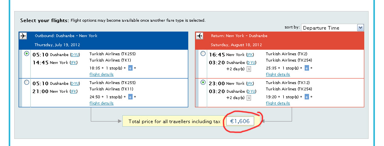Click the outbound airplane icon
Image resolution: width=384 pixels, height=146 pixels.
tap(23, 36)
